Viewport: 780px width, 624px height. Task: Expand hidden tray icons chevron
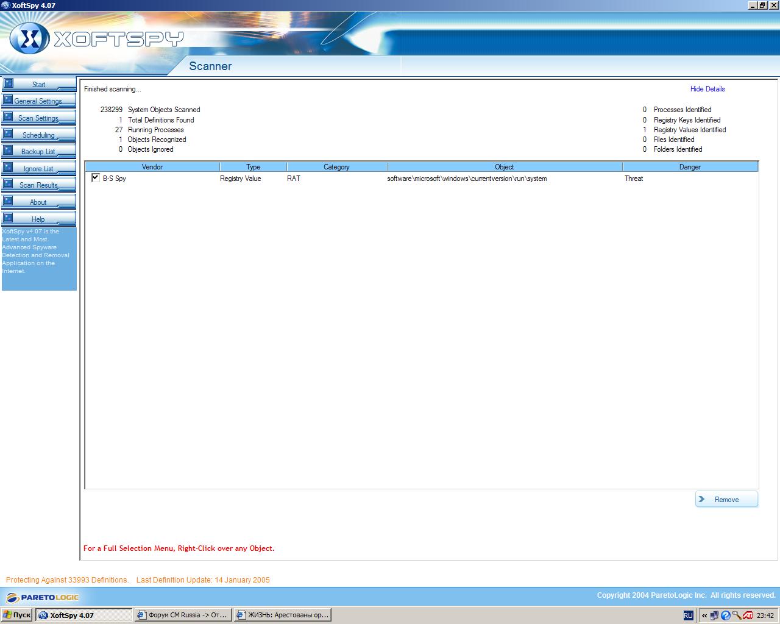(x=704, y=615)
